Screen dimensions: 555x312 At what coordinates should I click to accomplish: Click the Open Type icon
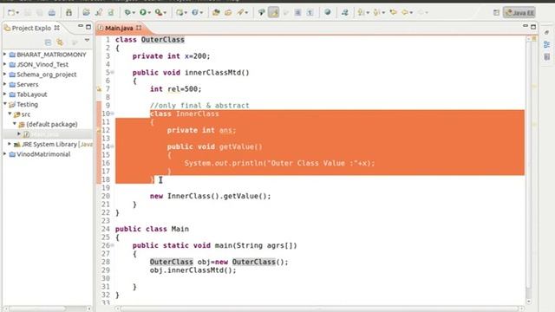(x=216, y=13)
